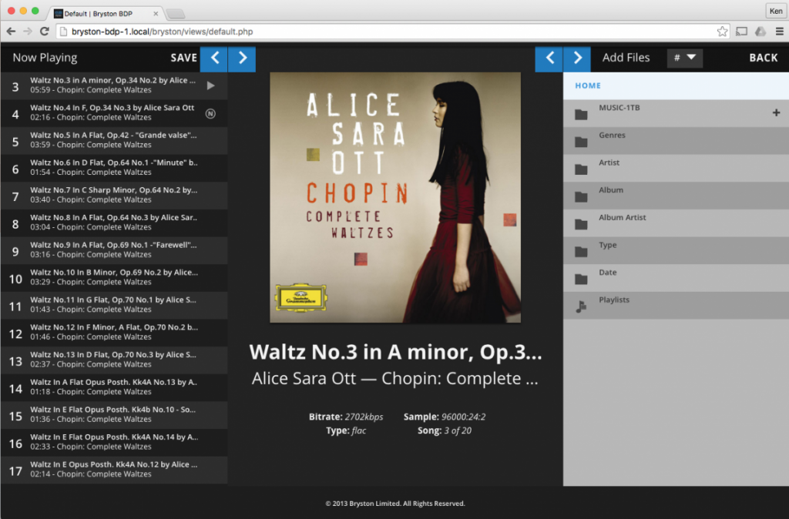The height and width of the screenshot is (519, 789).
Task: Click the play icon on track 3
Action: 211,85
